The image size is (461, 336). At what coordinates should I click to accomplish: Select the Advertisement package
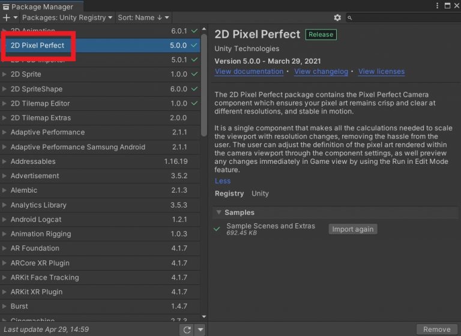tap(100, 176)
